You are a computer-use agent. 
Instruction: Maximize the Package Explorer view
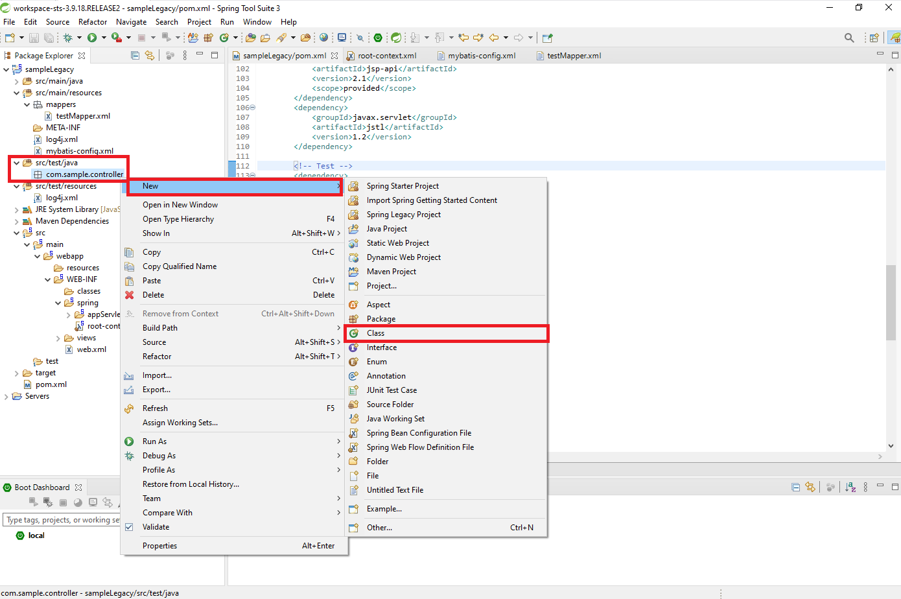tap(215, 55)
